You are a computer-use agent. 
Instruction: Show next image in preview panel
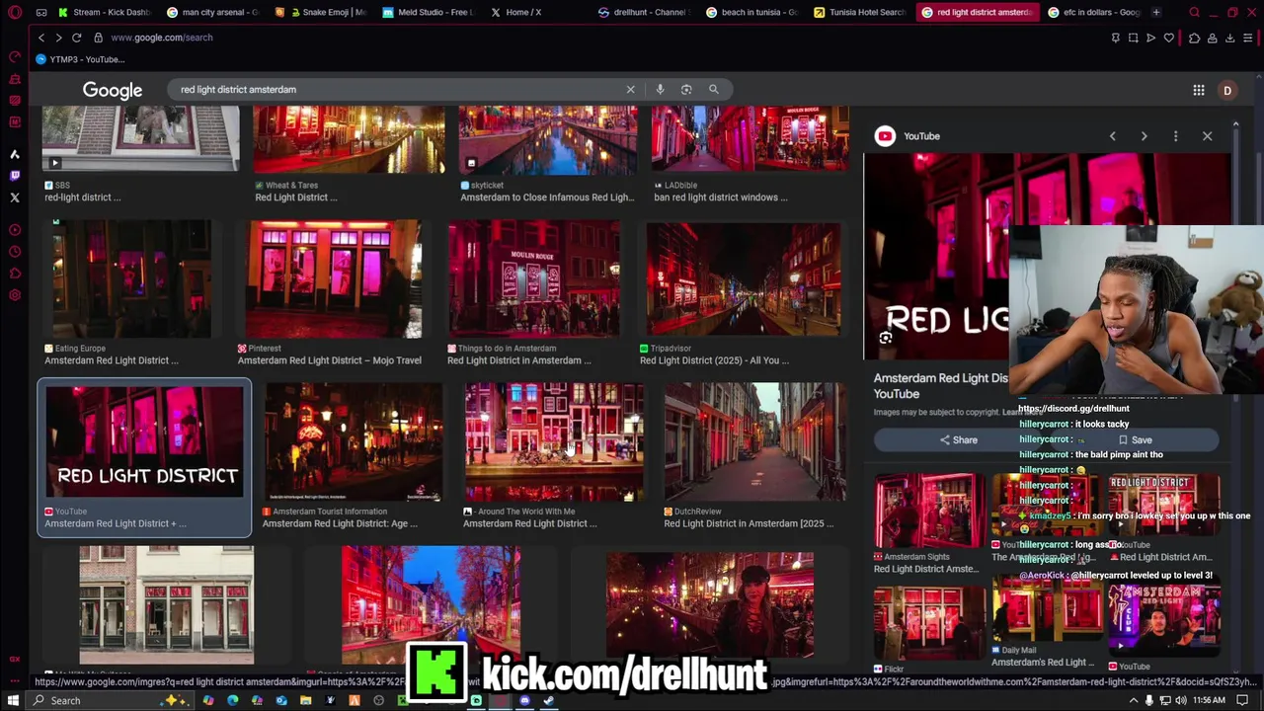coord(1145,136)
